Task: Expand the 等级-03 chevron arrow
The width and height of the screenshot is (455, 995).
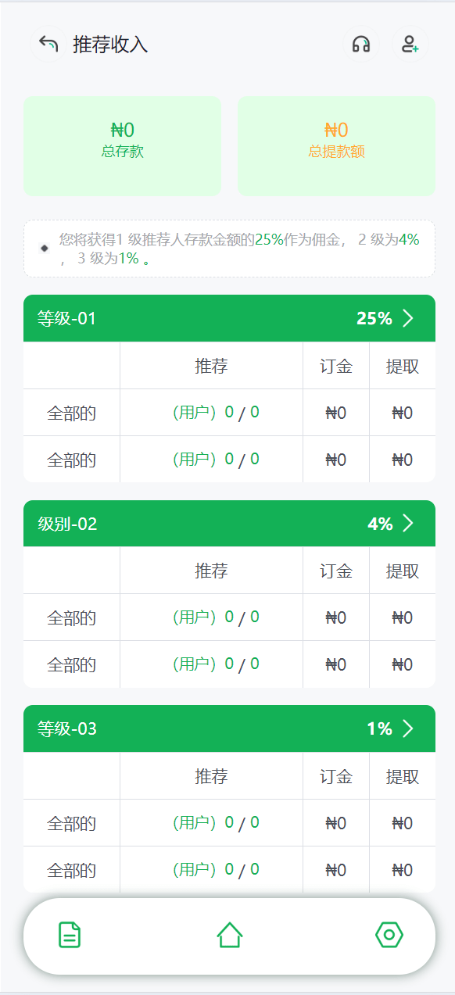Action: click(x=408, y=729)
